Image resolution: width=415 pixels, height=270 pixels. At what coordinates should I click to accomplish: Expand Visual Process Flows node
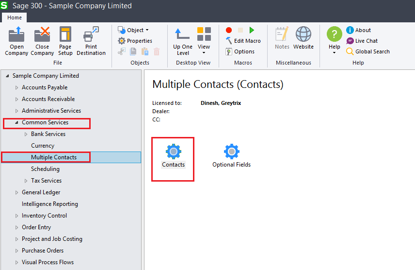coord(16,263)
